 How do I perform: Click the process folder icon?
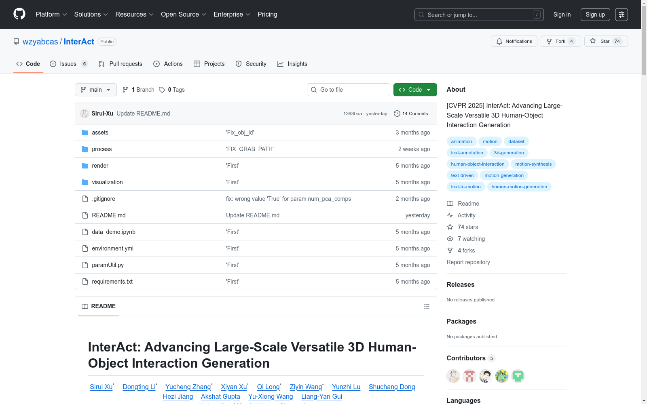tap(85, 149)
